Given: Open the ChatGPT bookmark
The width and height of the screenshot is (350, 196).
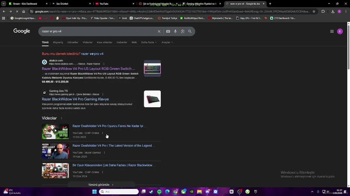Looking at the screenshot, I should tap(142, 18).
